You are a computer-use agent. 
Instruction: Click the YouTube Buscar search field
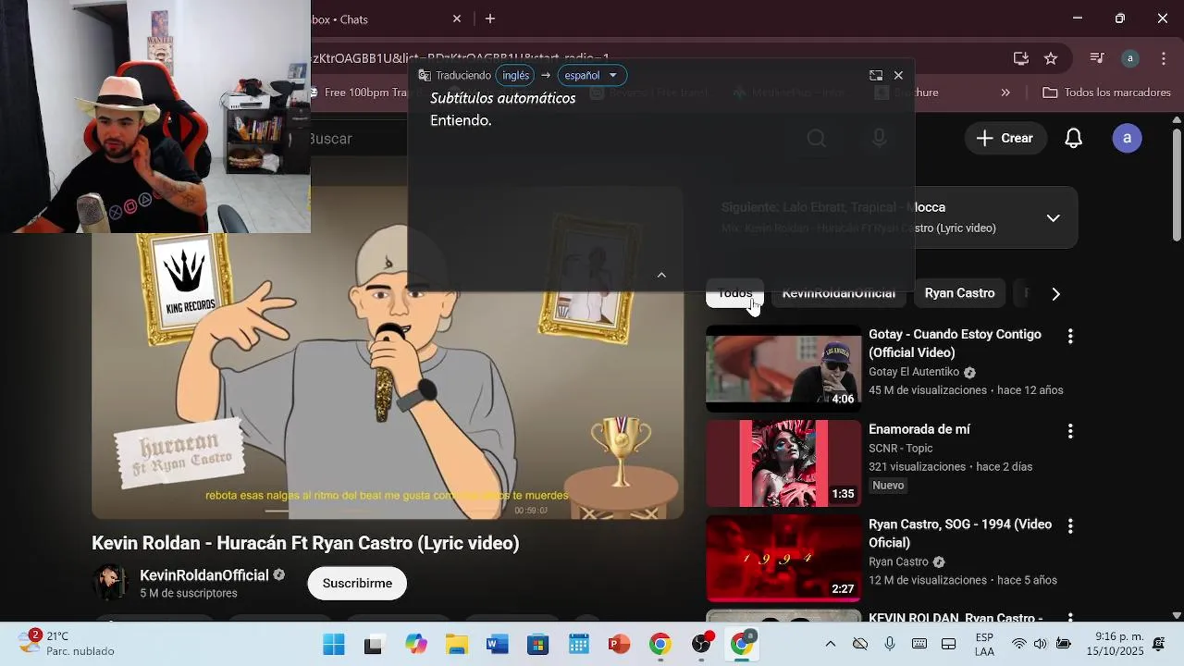coord(546,139)
